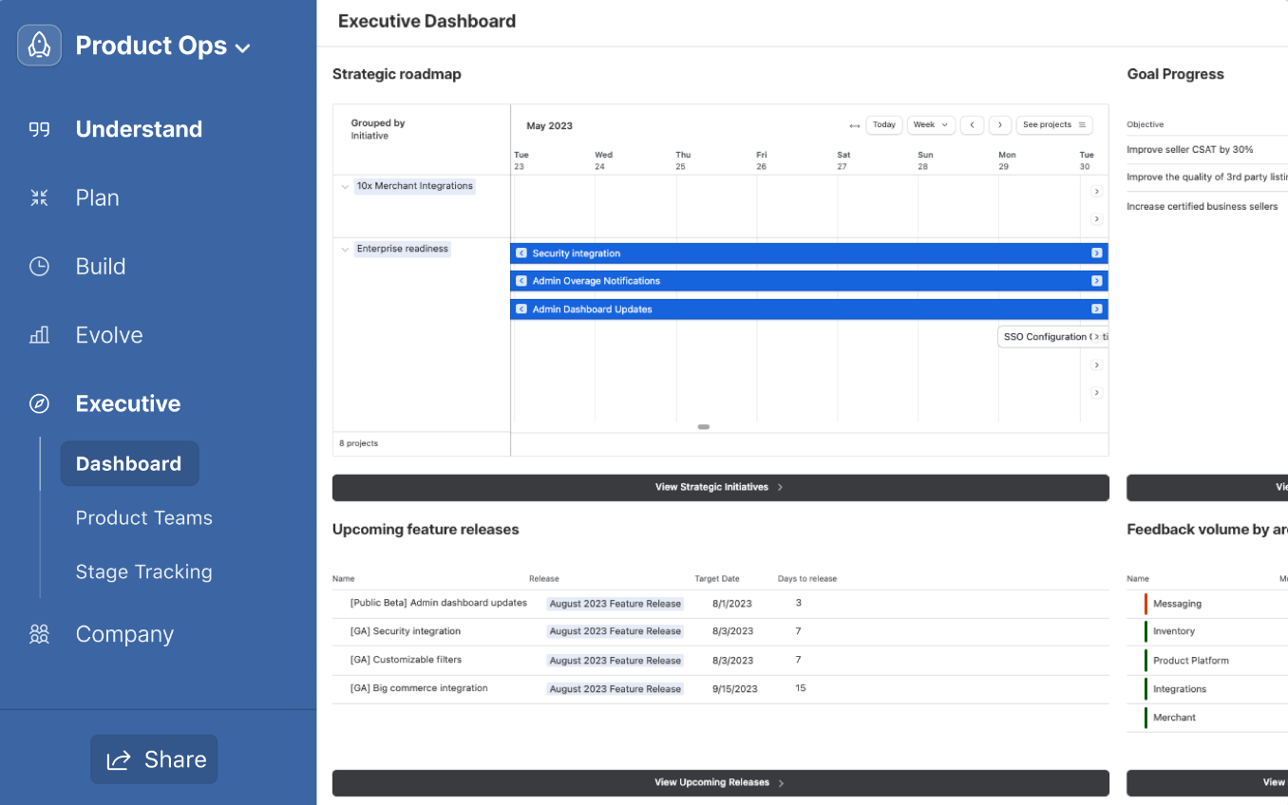Viewport: 1288px width, 805px height.
Task: Click View Strategic Initiatives button
Action: click(720, 487)
